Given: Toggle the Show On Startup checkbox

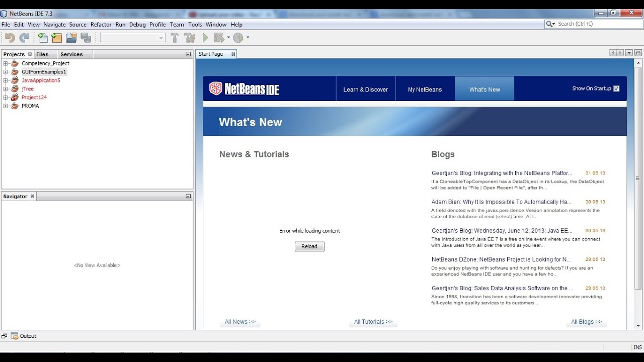Looking at the screenshot, I should click(x=616, y=88).
